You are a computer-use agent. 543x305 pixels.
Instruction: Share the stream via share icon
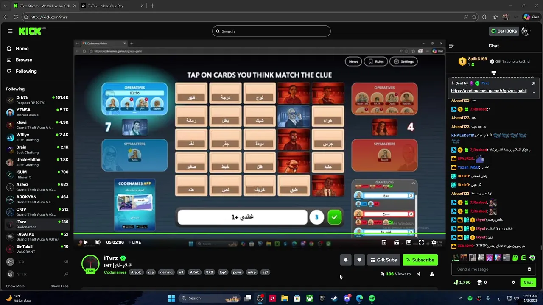(x=419, y=274)
